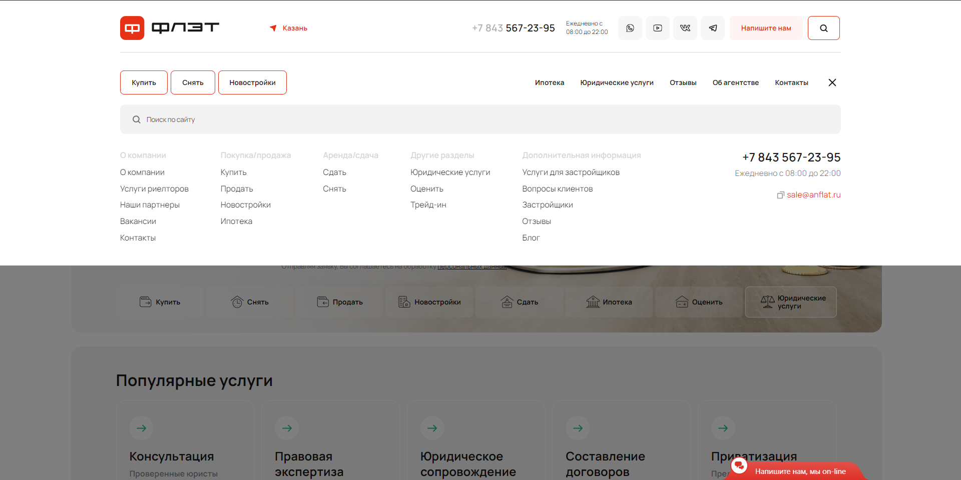Click arrow on Юридическое сопровождение card

coord(432,428)
